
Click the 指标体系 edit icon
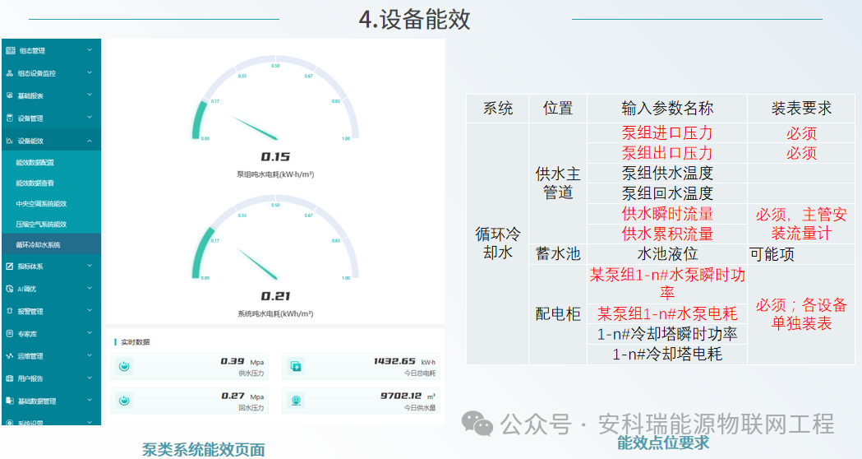coord(9,267)
